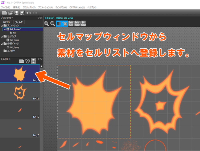This screenshot has height=151, width=200.
Task: Toggle the grid display button
Action: [59, 24]
